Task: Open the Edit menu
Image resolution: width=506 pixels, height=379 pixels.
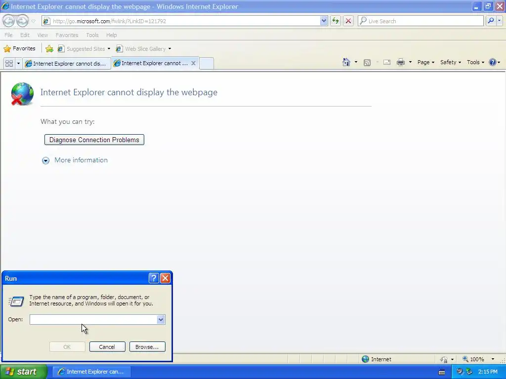Action: [x=25, y=35]
